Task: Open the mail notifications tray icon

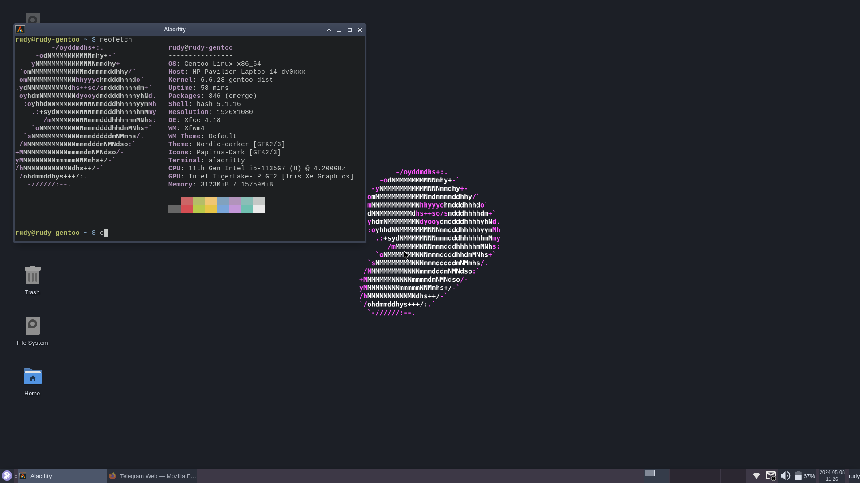Action: tap(770, 476)
